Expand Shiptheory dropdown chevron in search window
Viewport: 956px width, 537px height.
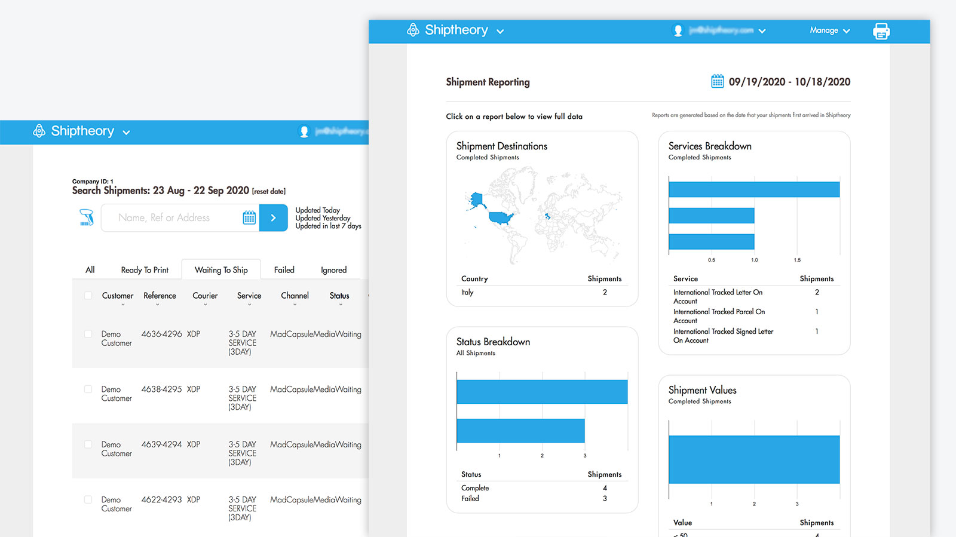pyautogui.click(x=126, y=133)
